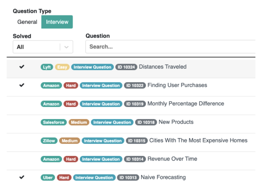The image size is (270, 195).
Task: Click the solved checkmark beside Distances Traveled
Action: (22, 67)
